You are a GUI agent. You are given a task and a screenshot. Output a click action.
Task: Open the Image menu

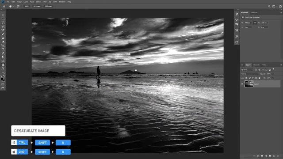pyautogui.click(x=19, y=2)
